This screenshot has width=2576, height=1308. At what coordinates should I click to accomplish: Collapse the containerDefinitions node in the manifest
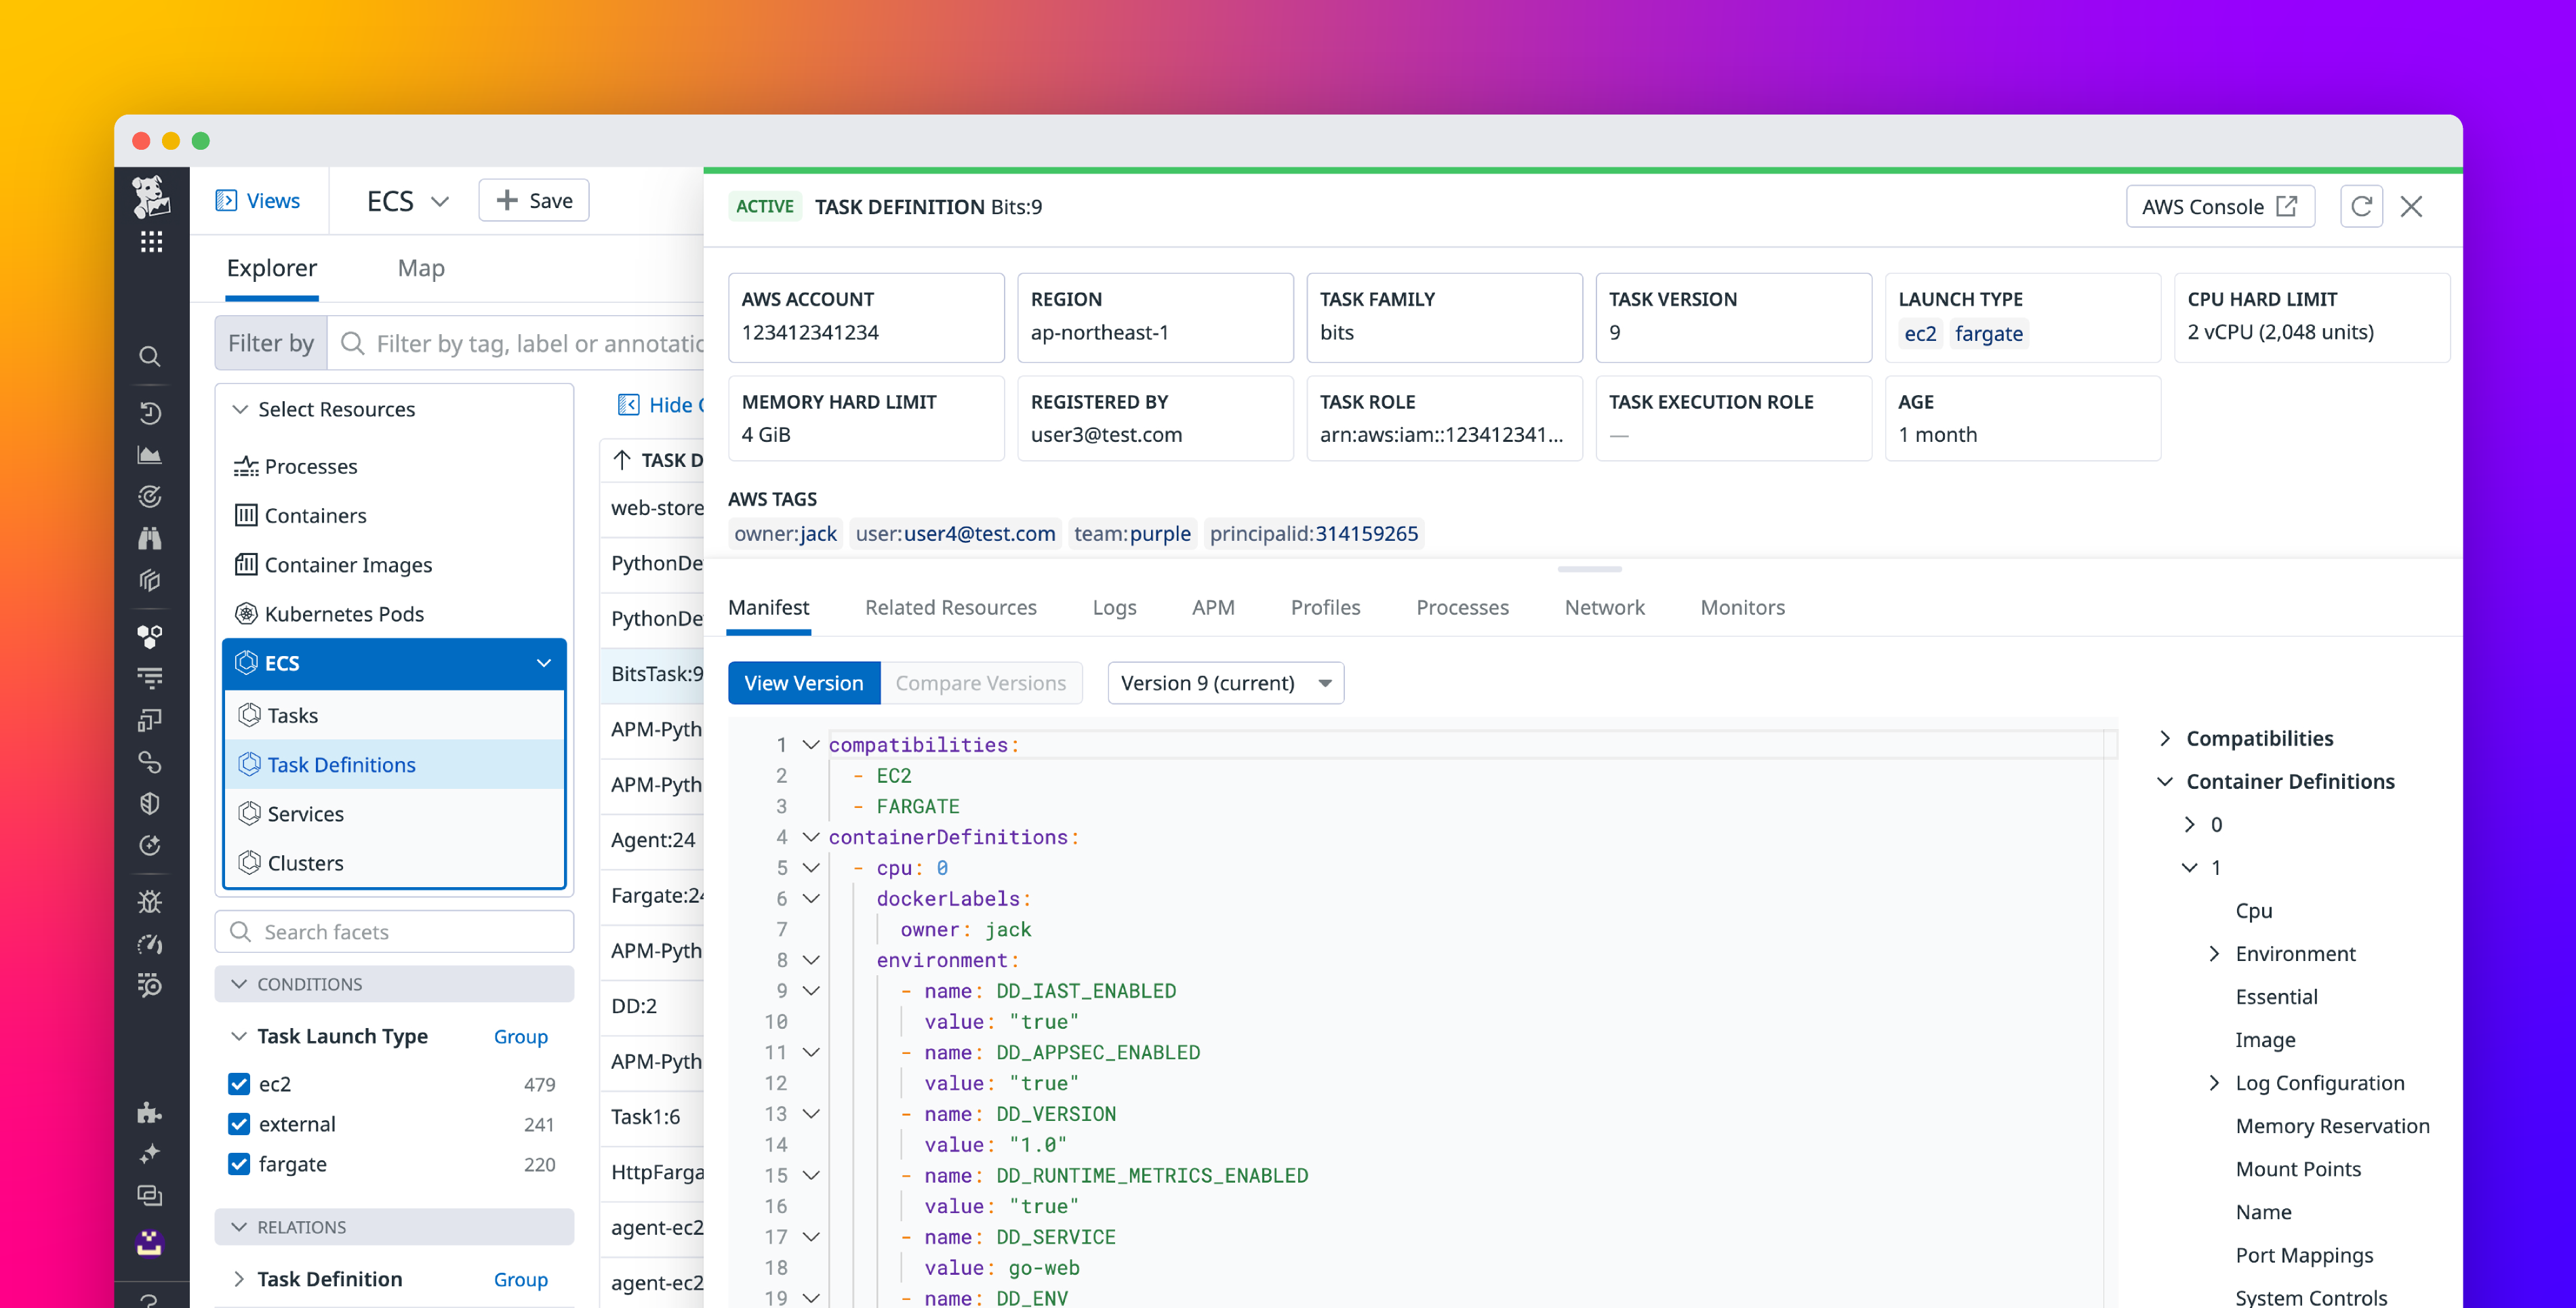810,837
